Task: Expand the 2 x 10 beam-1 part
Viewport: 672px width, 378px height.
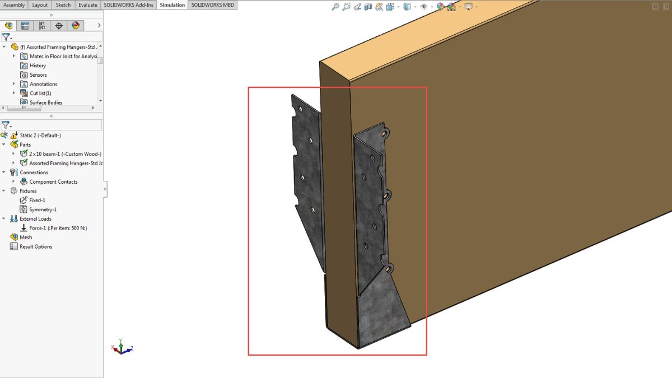Action: pos(14,154)
